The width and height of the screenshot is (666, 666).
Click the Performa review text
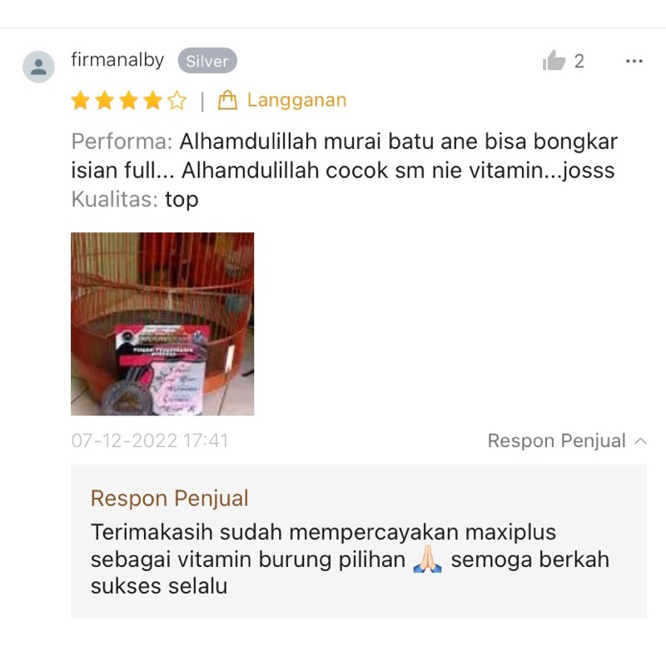345,156
